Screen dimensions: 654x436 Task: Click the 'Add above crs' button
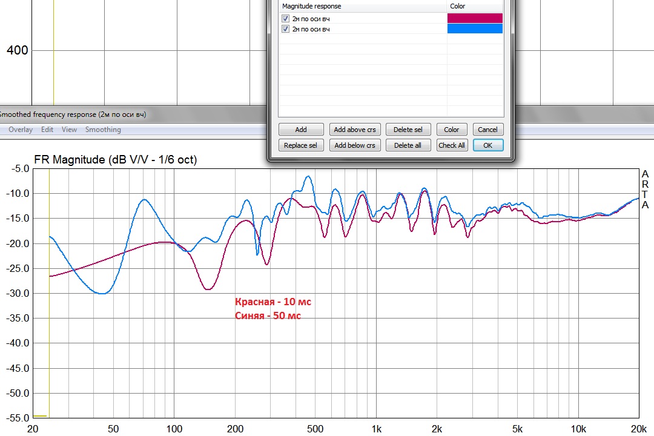(x=354, y=130)
